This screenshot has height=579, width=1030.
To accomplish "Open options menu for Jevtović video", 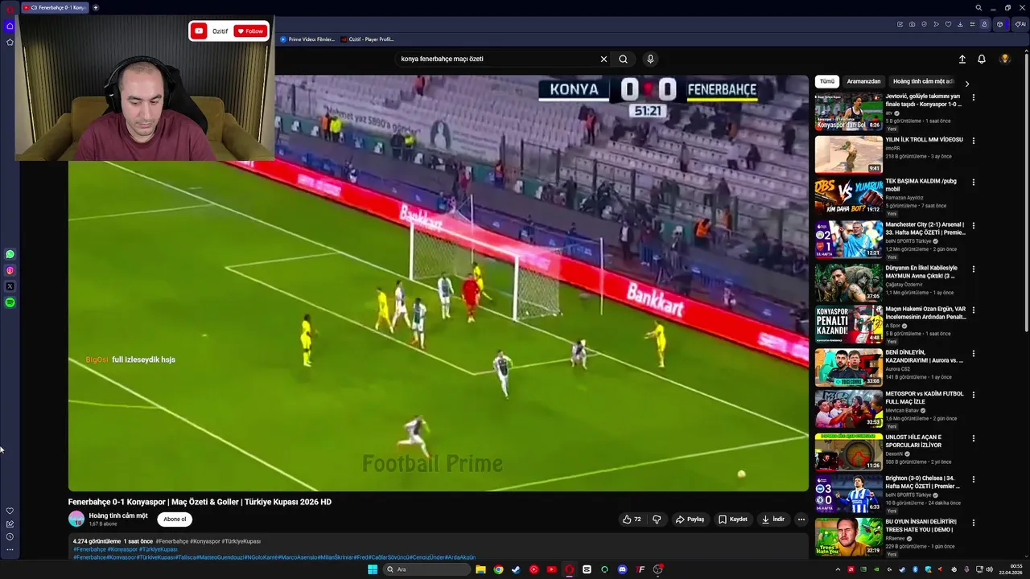I will (973, 97).
